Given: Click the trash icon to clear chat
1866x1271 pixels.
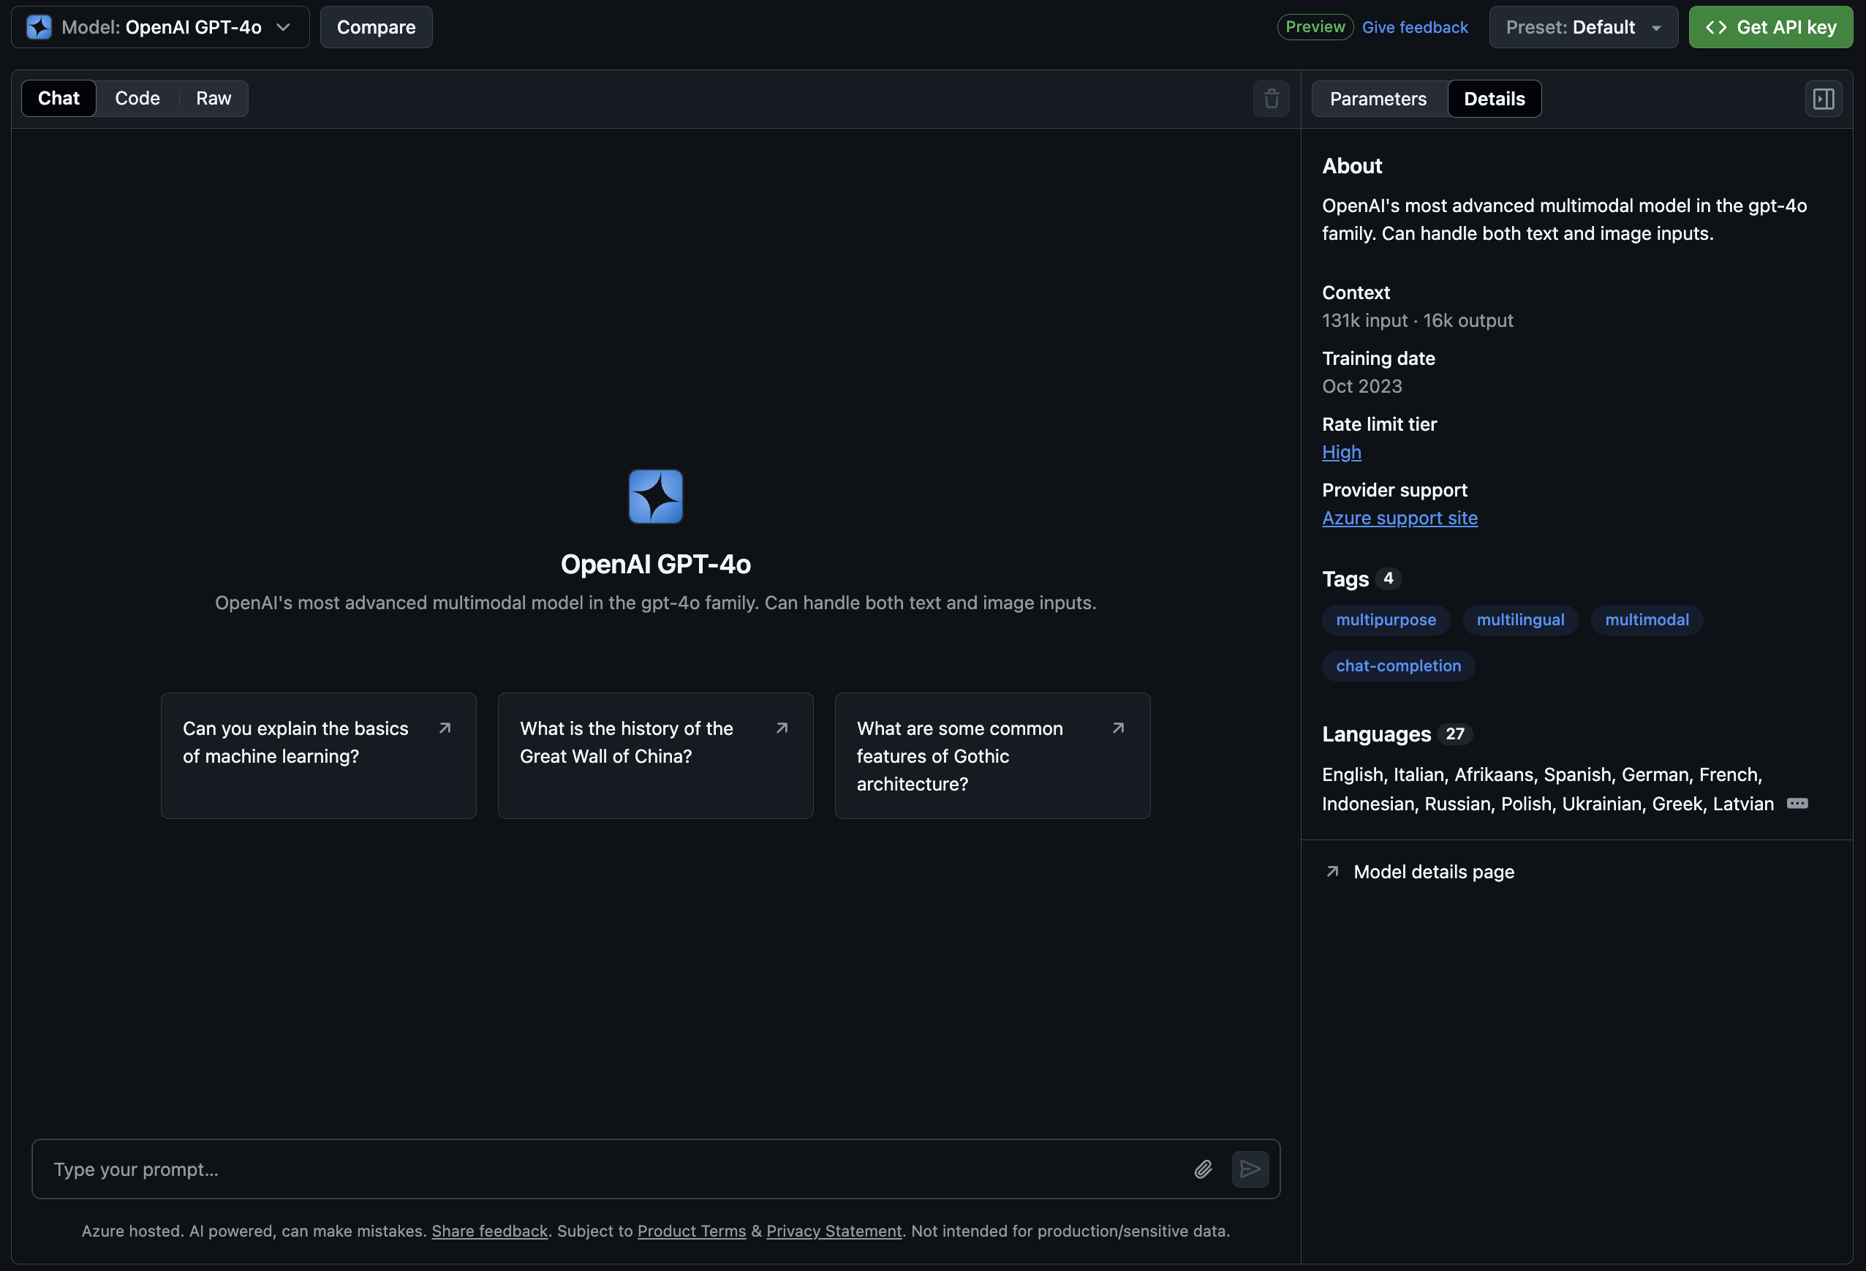Looking at the screenshot, I should pyautogui.click(x=1271, y=99).
